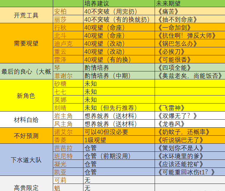Select the character cell 班尼特
This screenshot has height=191, width=225.
68,156
